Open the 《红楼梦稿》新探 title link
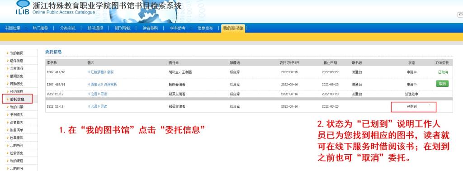 pyautogui.click(x=101, y=72)
